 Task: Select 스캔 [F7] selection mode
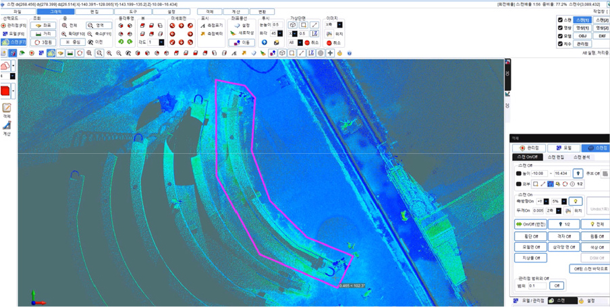[13, 42]
